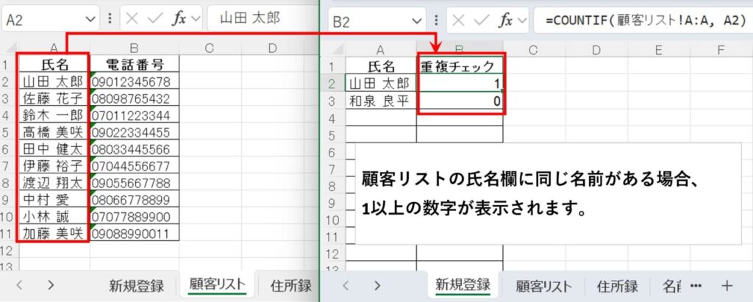
Task: Select column F header in right window
Action: [721, 49]
